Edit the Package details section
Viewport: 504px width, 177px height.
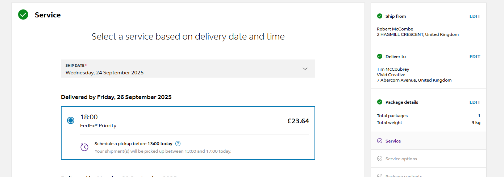coord(475,102)
